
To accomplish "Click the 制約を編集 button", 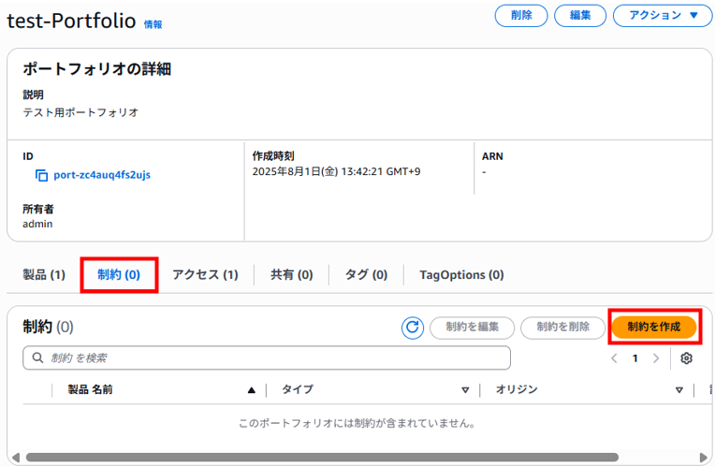I will 472,328.
